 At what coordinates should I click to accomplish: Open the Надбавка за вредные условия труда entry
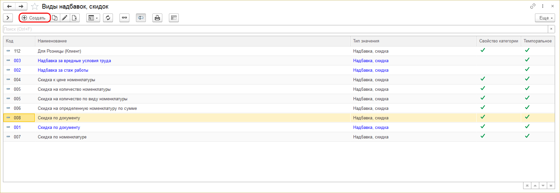click(x=74, y=60)
